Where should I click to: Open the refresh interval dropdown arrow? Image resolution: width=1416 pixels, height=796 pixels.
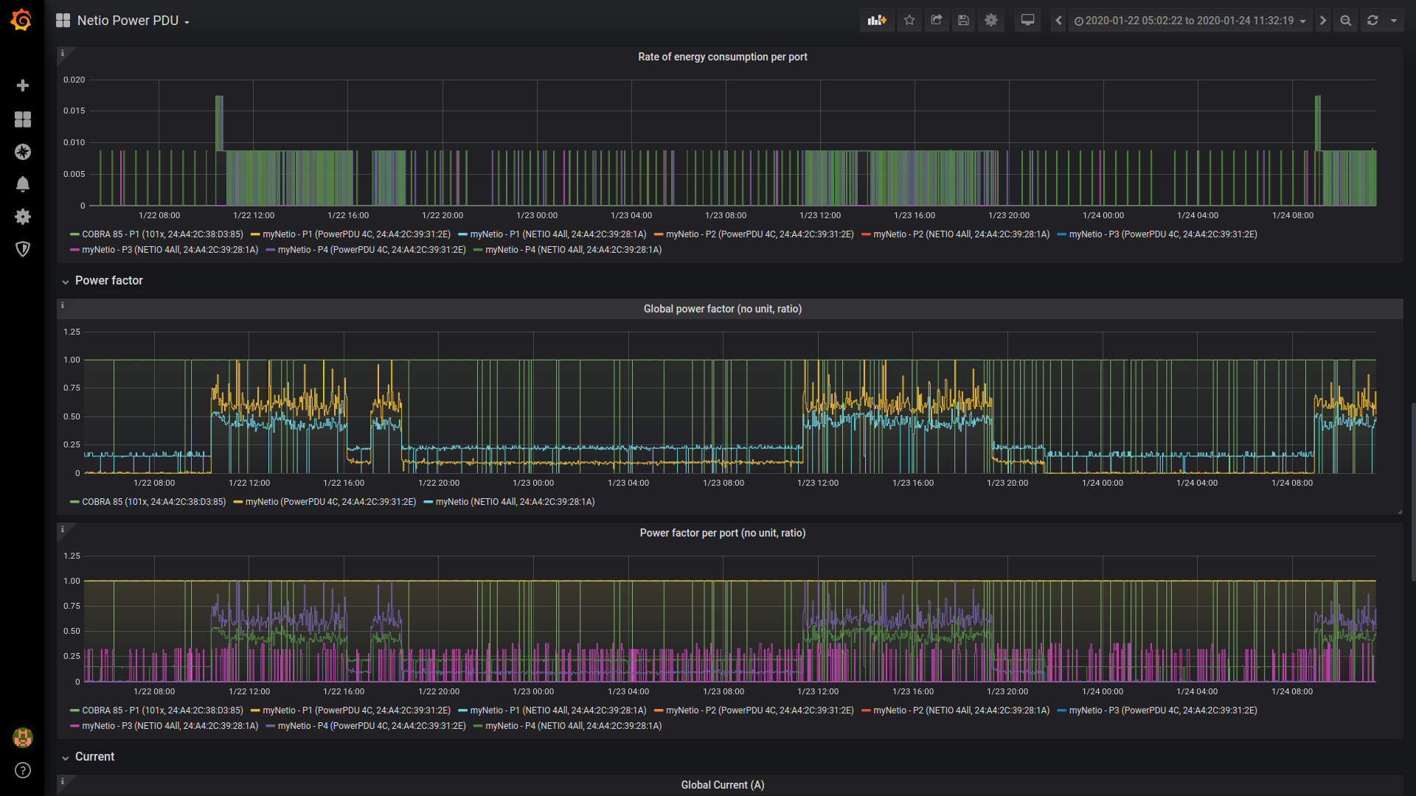click(x=1394, y=21)
